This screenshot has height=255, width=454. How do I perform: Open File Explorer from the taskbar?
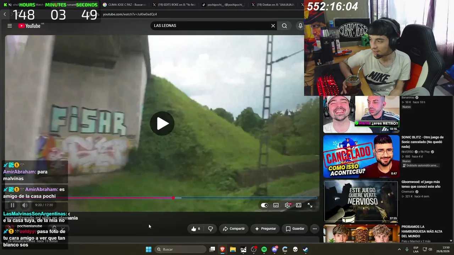tap(233, 249)
